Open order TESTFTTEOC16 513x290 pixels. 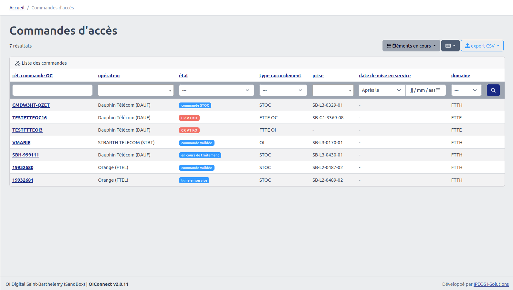coord(29,118)
